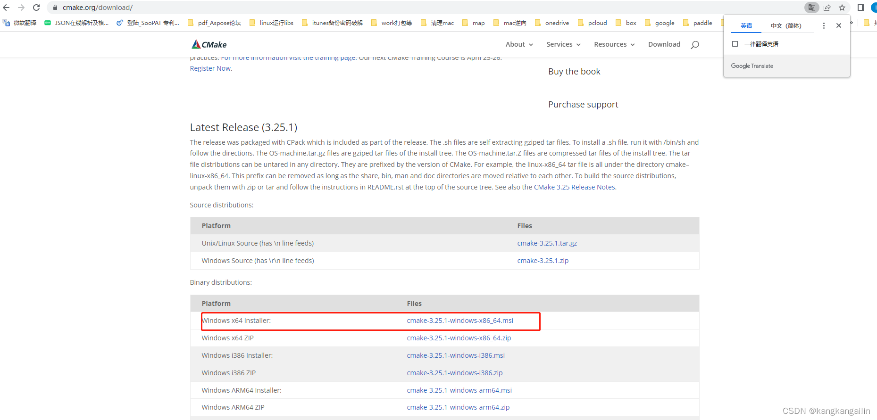Expand the Services menu

tap(564, 44)
